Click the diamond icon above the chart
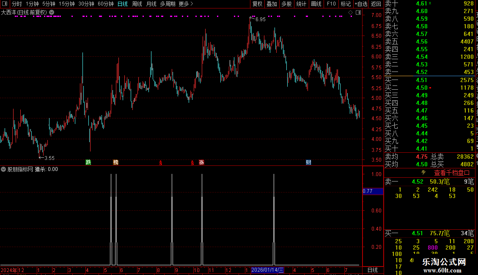This screenshot has width=478, height=275. 350,13
